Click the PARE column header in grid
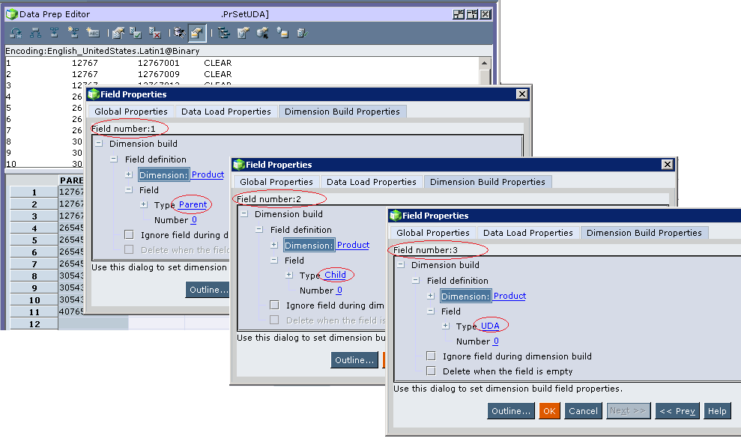The width and height of the screenshot is (741, 441). [x=71, y=180]
